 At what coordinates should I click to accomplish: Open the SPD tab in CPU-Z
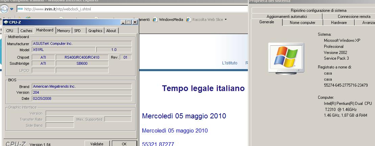pyautogui.click(x=77, y=31)
